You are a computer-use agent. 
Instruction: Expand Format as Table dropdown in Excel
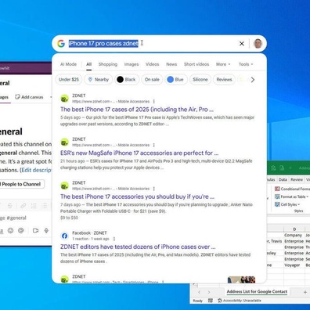pos(291,196)
